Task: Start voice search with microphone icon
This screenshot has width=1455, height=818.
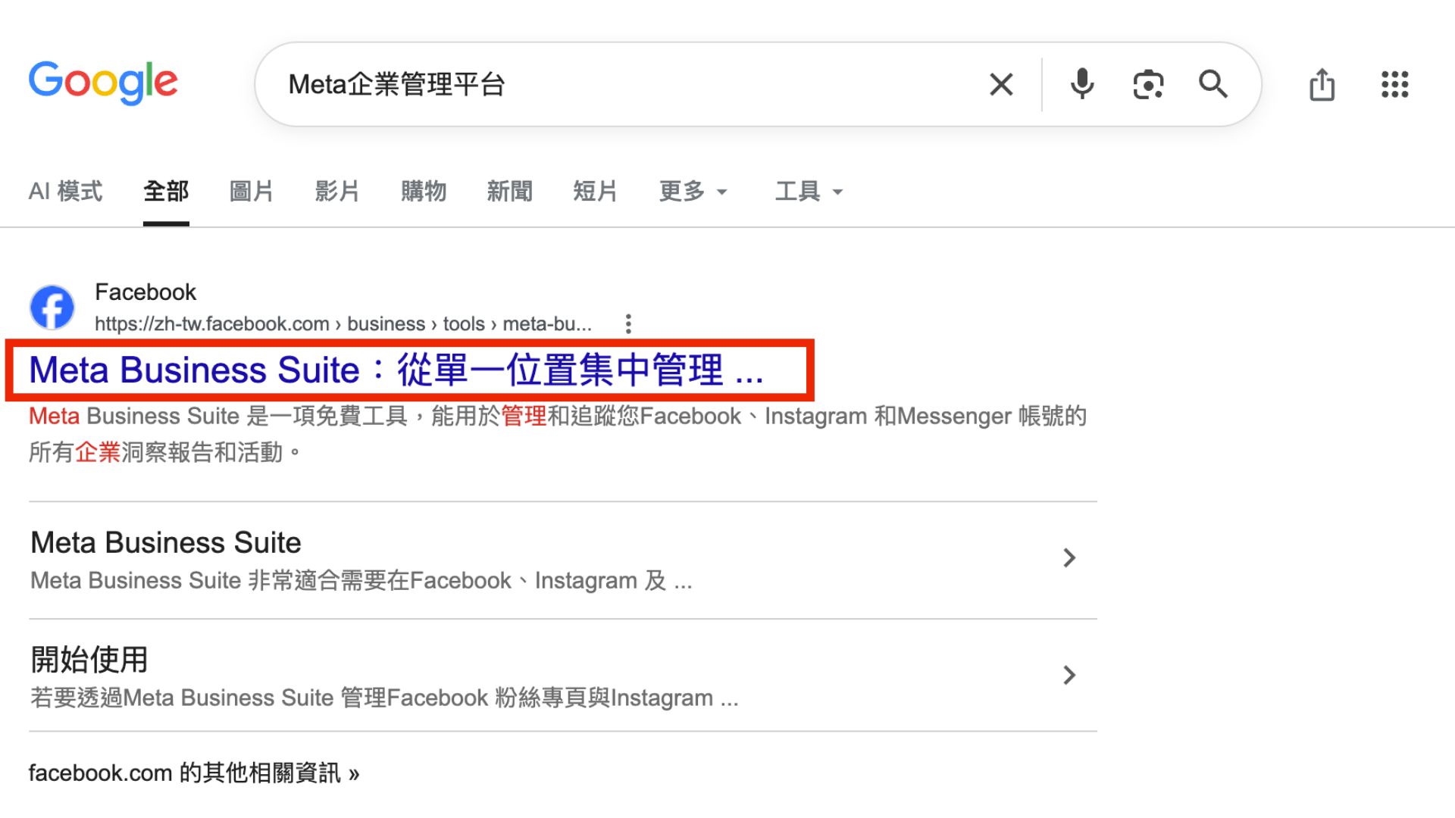Action: (1082, 84)
